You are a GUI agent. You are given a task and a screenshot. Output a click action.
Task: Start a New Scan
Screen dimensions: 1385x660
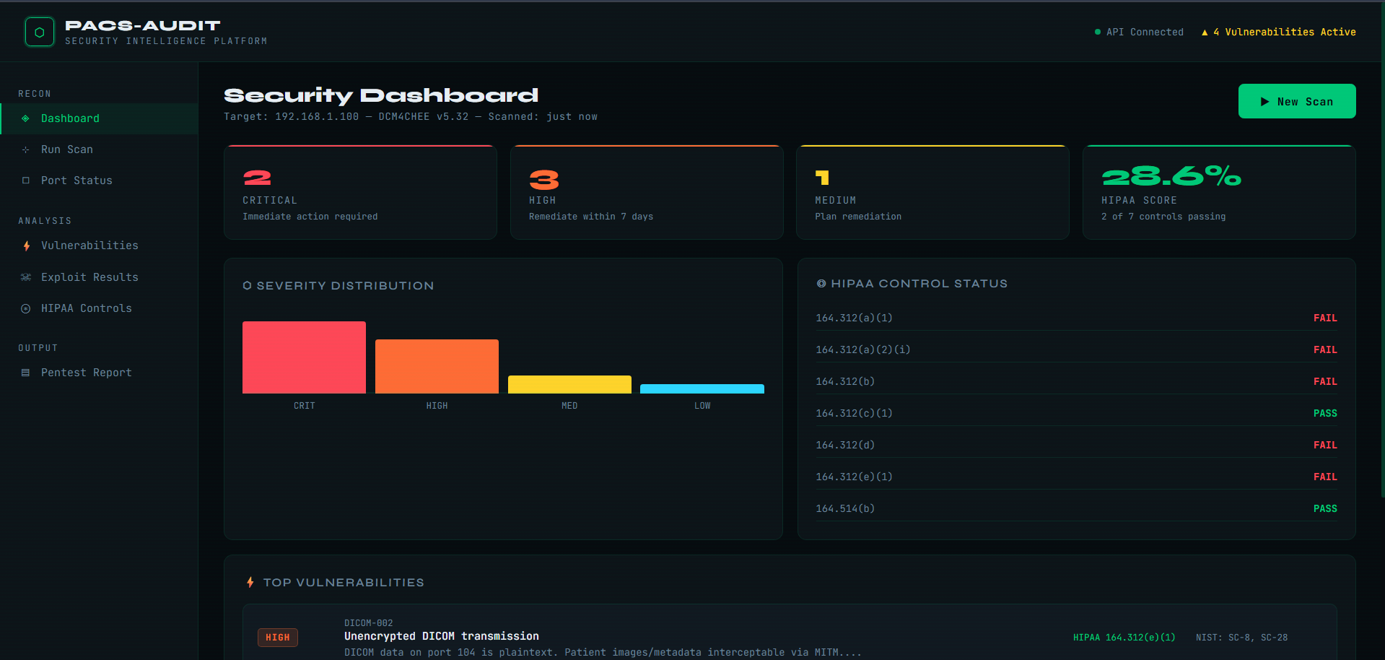pos(1297,101)
